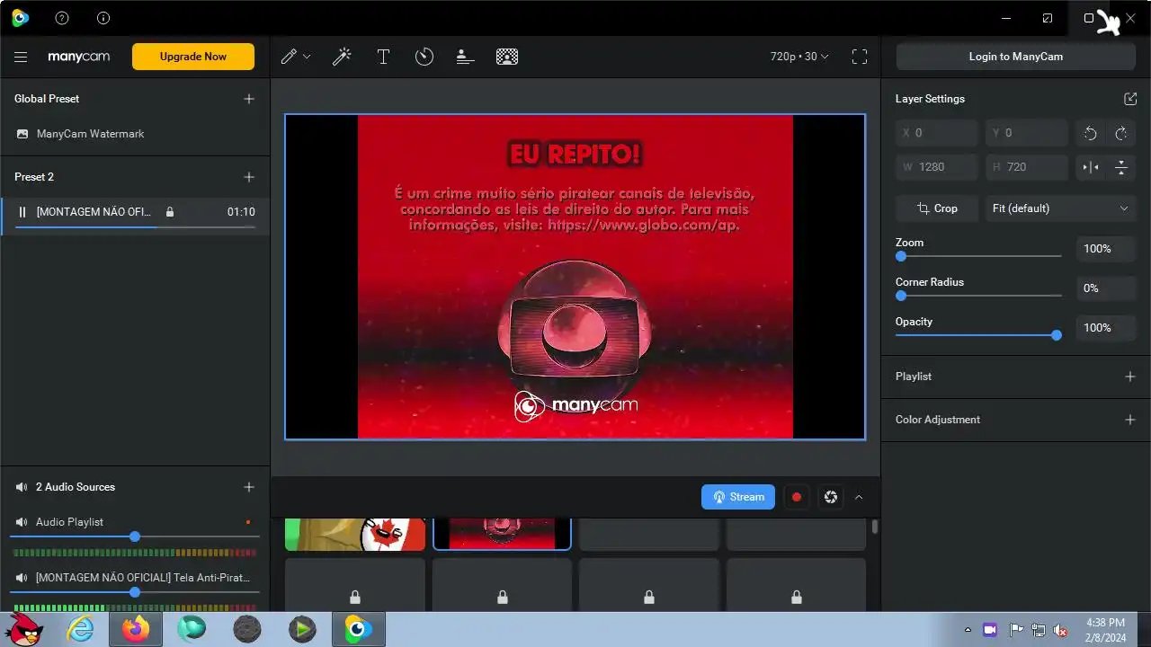Take a snapshot with shutter icon
The image size is (1151, 647).
(831, 497)
